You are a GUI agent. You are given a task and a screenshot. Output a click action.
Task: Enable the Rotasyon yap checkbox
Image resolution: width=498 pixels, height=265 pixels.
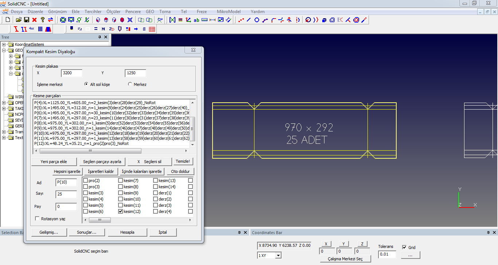pos(37,219)
